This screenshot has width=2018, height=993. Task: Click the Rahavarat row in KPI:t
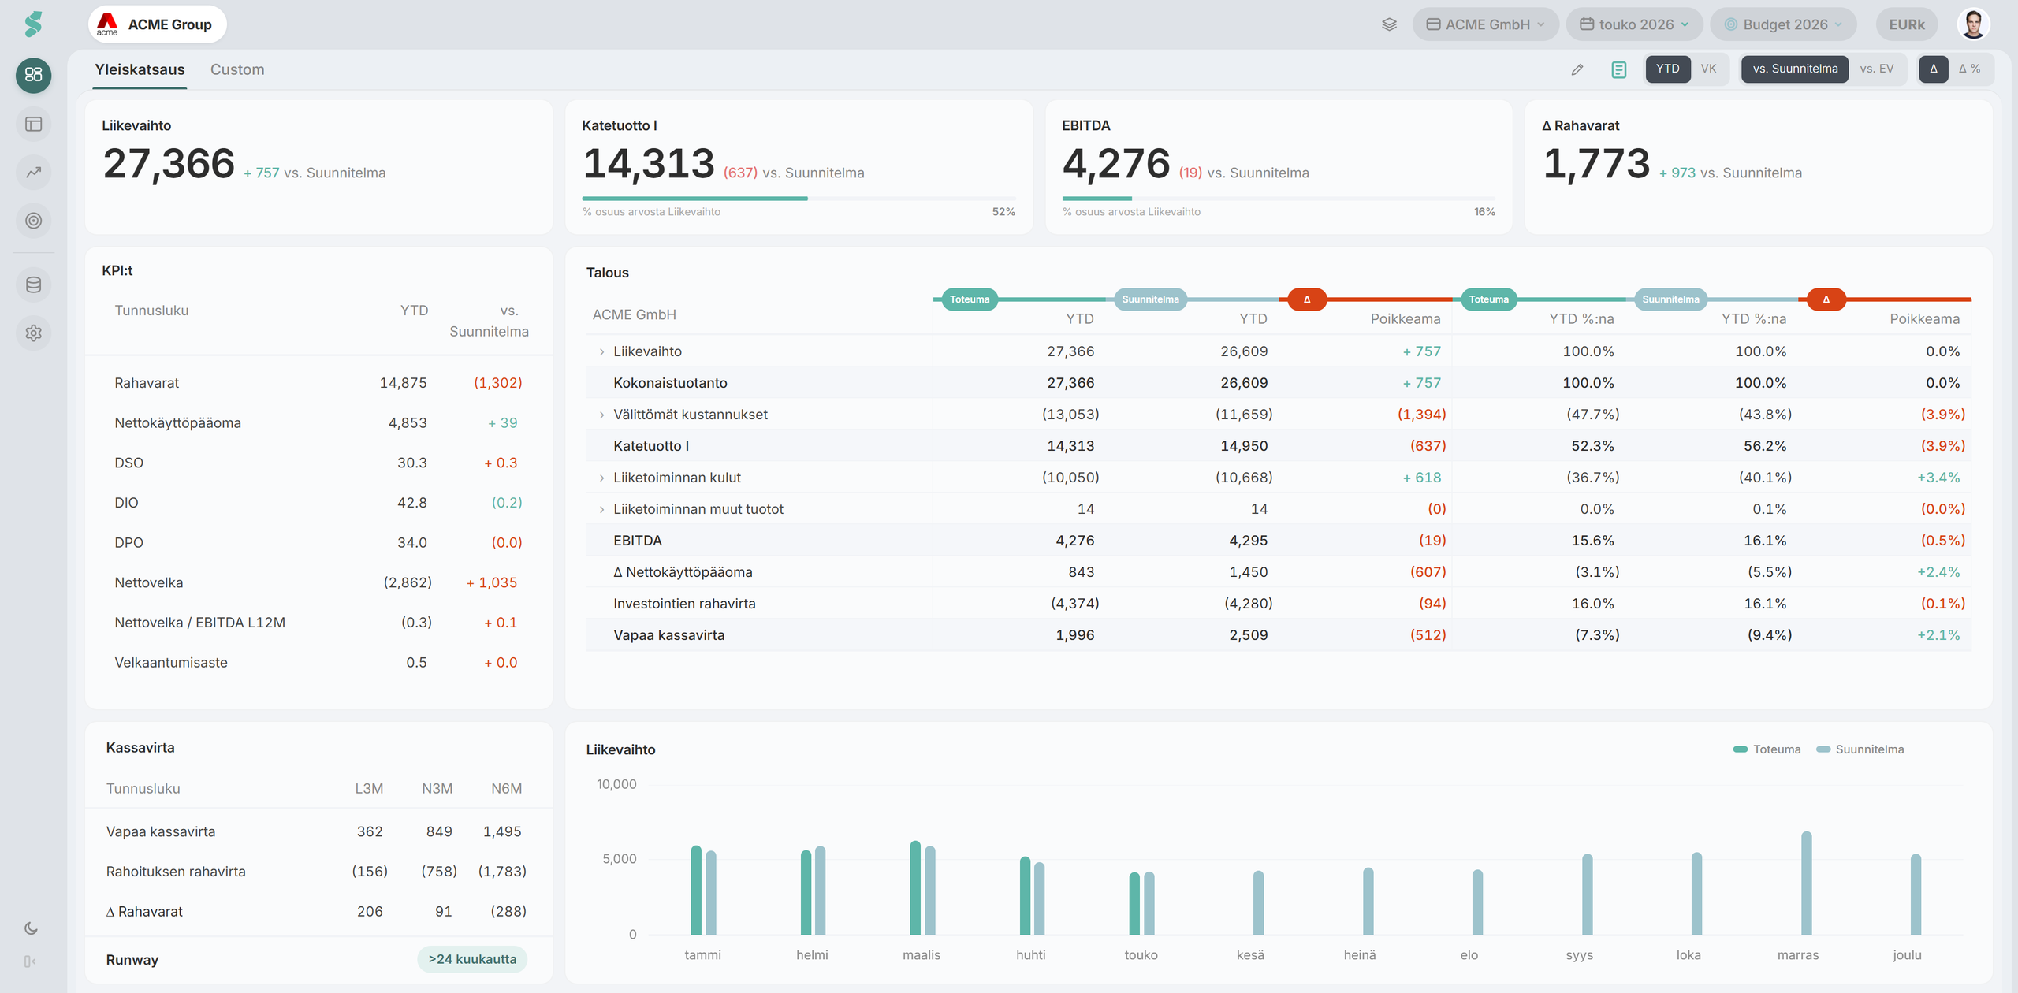pyautogui.click(x=318, y=383)
